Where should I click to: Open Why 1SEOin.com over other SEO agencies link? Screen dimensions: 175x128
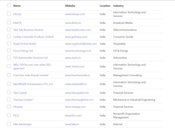coord(32,67)
